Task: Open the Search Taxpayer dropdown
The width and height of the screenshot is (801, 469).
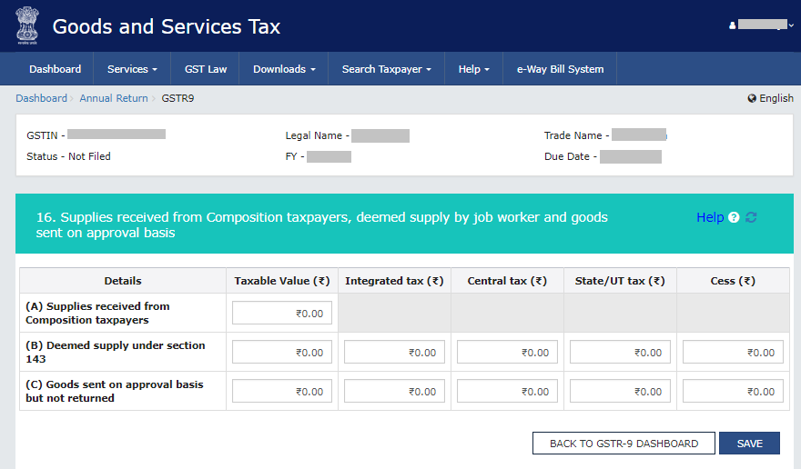Action: pos(386,69)
